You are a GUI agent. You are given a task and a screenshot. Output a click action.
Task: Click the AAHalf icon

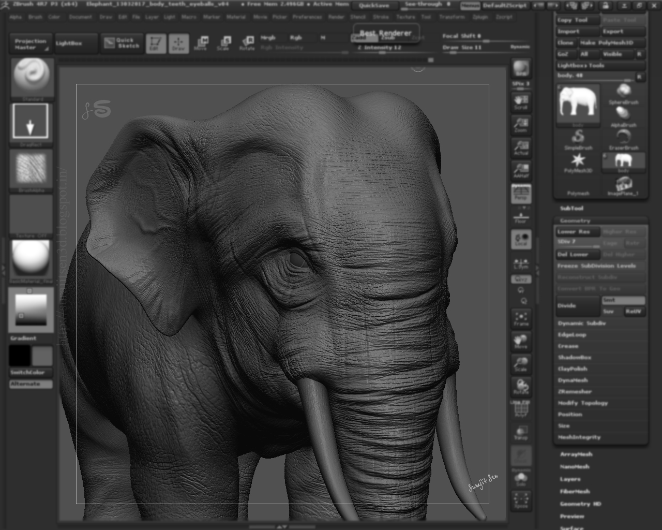point(521,170)
